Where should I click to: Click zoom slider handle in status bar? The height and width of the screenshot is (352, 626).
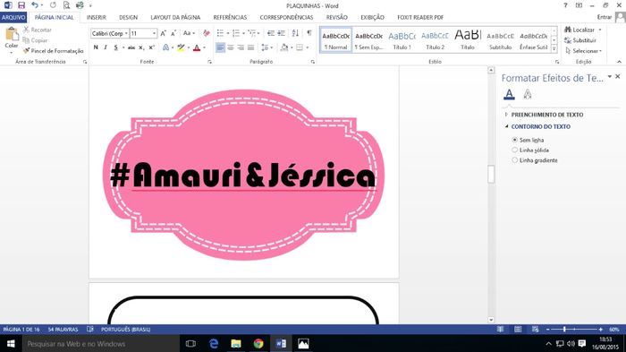click(x=564, y=330)
